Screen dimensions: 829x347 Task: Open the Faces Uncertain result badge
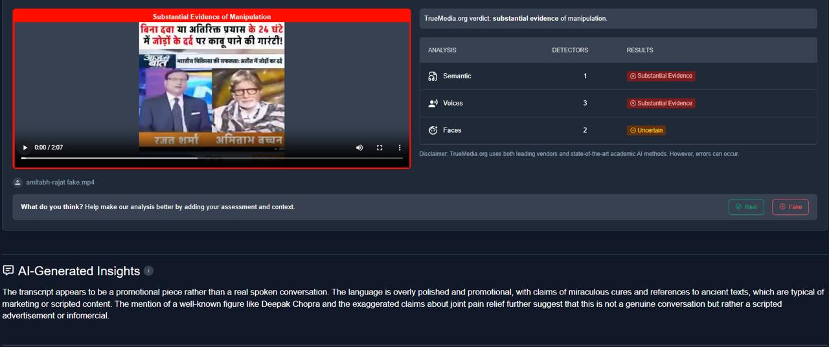(646, 130)
